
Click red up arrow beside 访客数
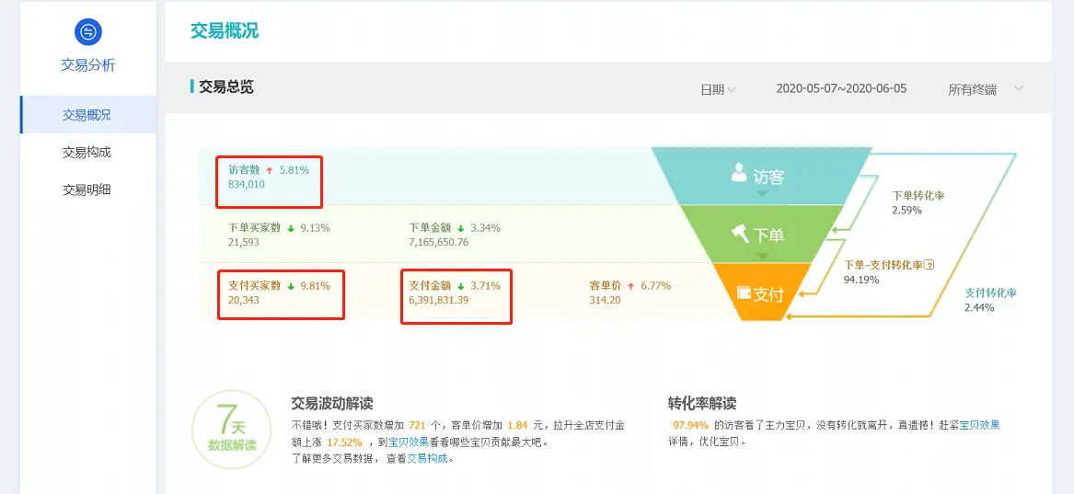click(270, 170)
